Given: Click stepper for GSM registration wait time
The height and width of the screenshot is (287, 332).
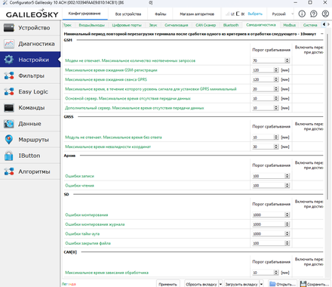Looking at the screenshot, I should 276,70.
